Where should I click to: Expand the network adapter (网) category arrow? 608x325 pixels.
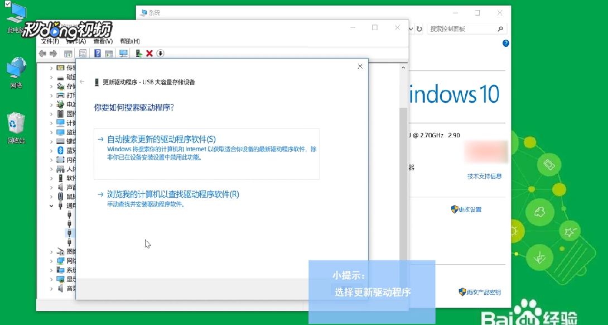51,261
